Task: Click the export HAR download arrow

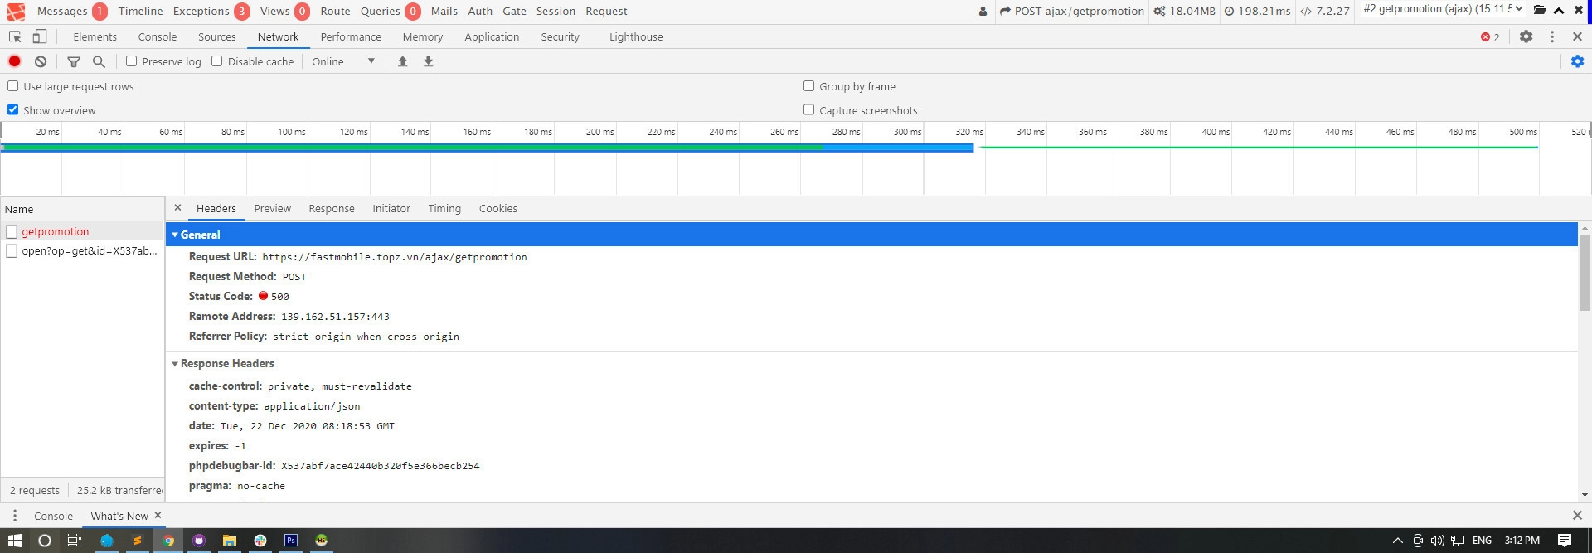Action: pos(429,61)
